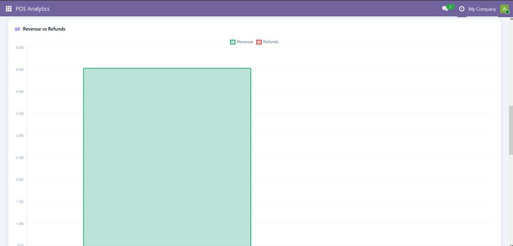Toggle the Revenue legend series
The height and width of the screenshot is (246, 513).
[242, 42]
